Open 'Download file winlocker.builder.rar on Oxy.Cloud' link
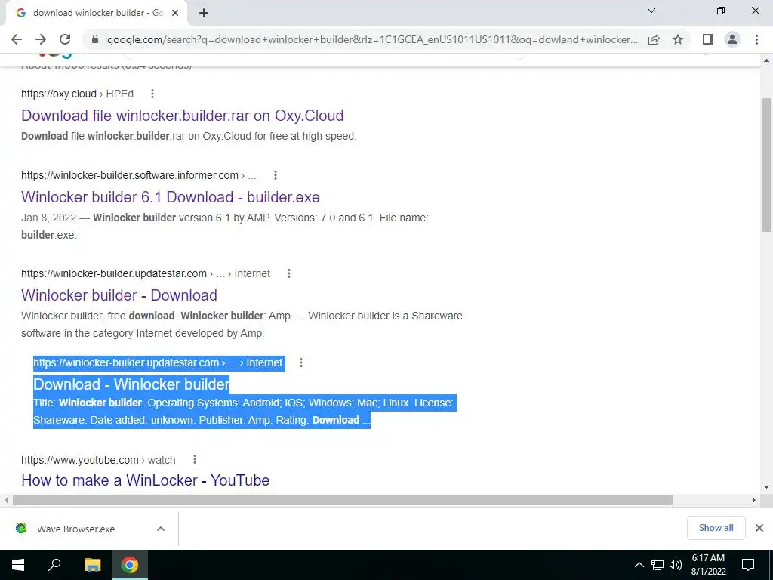The width and height of the screenshot is (773, 580). 183,116
